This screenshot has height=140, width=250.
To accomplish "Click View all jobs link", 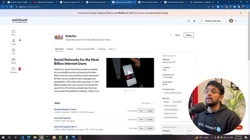I will pyautogui.click(x=148, y=103).
